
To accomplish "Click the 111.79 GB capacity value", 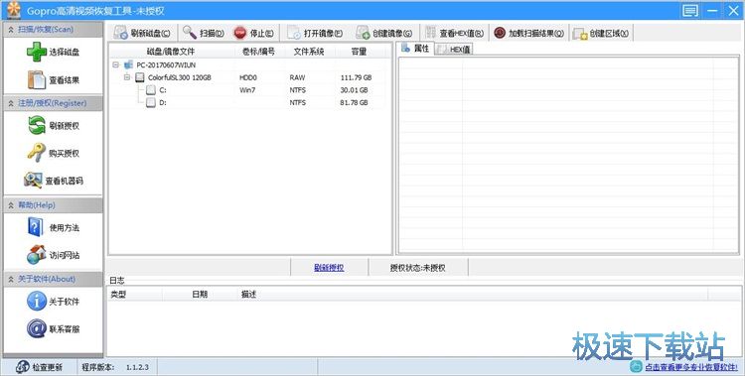I will 356,77.
